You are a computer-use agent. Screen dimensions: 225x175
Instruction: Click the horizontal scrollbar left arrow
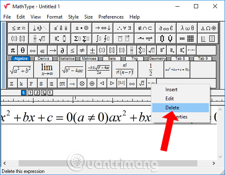pyautogui.click(x=5, y=163)
